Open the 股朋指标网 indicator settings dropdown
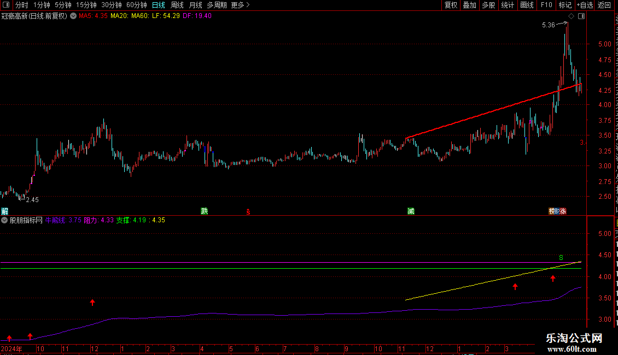The image size is (618, 355). [x=4, y=221]
